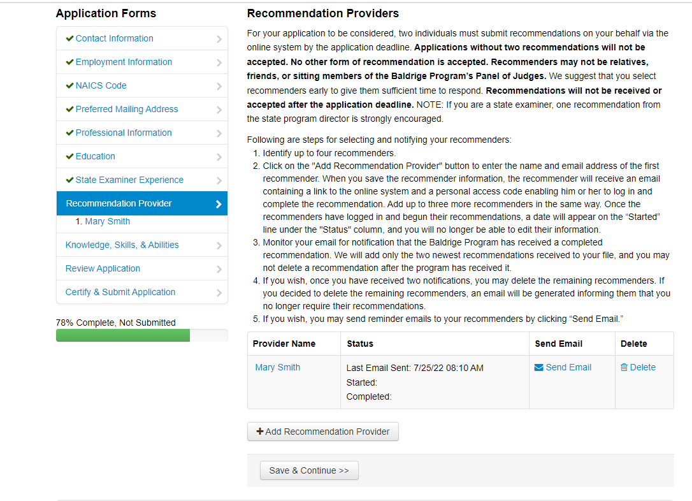Click the checkmark next to Employment Information

pyautogui.click(x=69, y=62)
